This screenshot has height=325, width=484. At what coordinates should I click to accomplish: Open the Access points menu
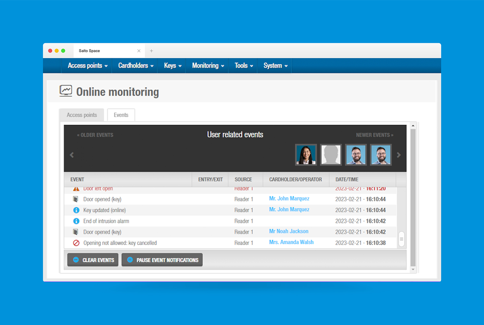(x=87, y=66)
